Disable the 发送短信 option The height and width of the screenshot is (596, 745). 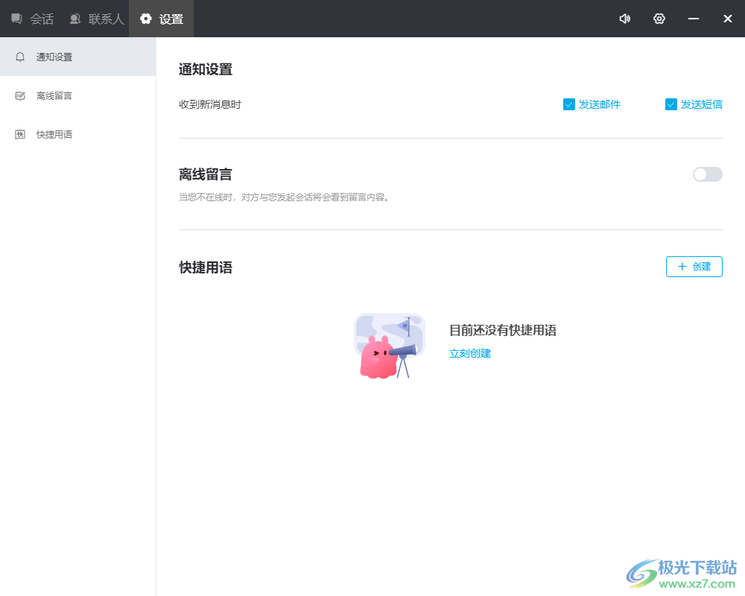pos(670,104)
